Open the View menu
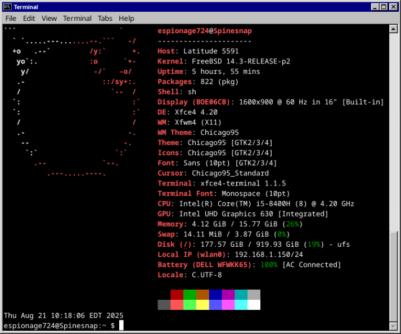The image size is (401, 334). pos(49,18)
